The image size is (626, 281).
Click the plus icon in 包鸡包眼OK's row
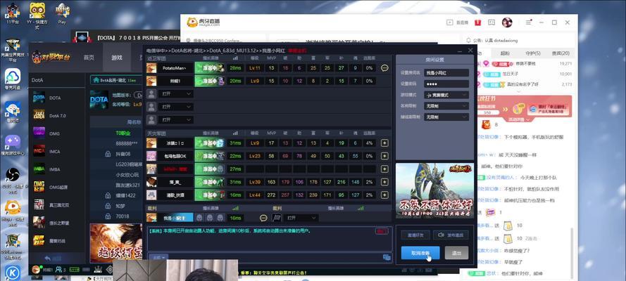[x=384, y=156]
